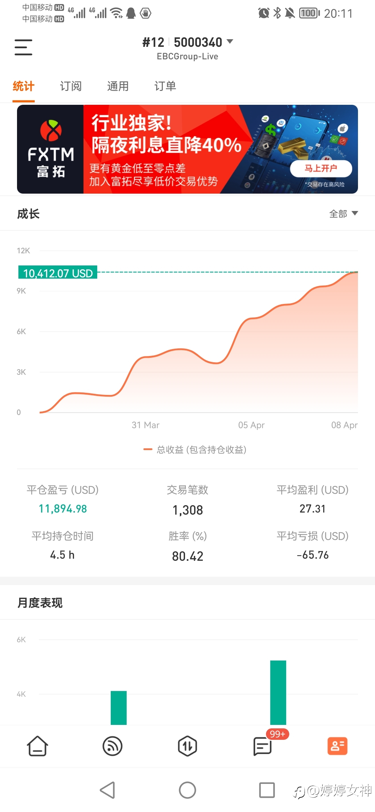Open the orange profile card icon
375x812 pixels.
[337, 746]
